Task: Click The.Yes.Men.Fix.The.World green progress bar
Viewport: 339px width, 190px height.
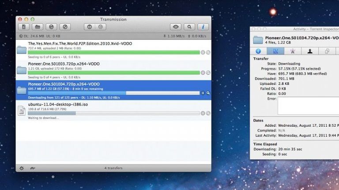Action: [x=114, y=52]
